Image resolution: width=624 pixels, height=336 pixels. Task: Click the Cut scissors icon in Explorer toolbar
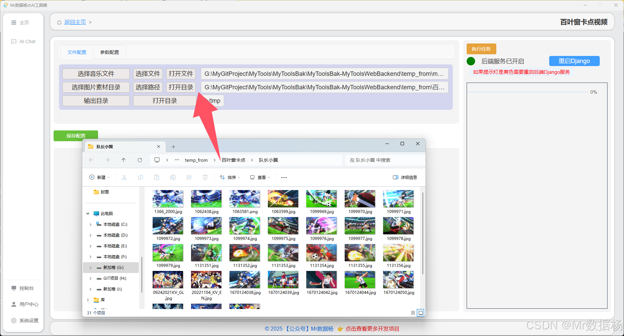point(124,177)
